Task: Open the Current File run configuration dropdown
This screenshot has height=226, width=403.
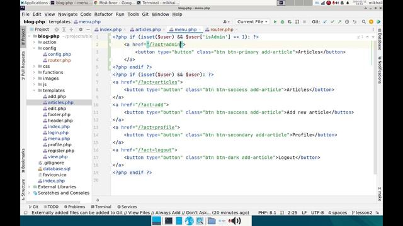Action: pos(252,22)
